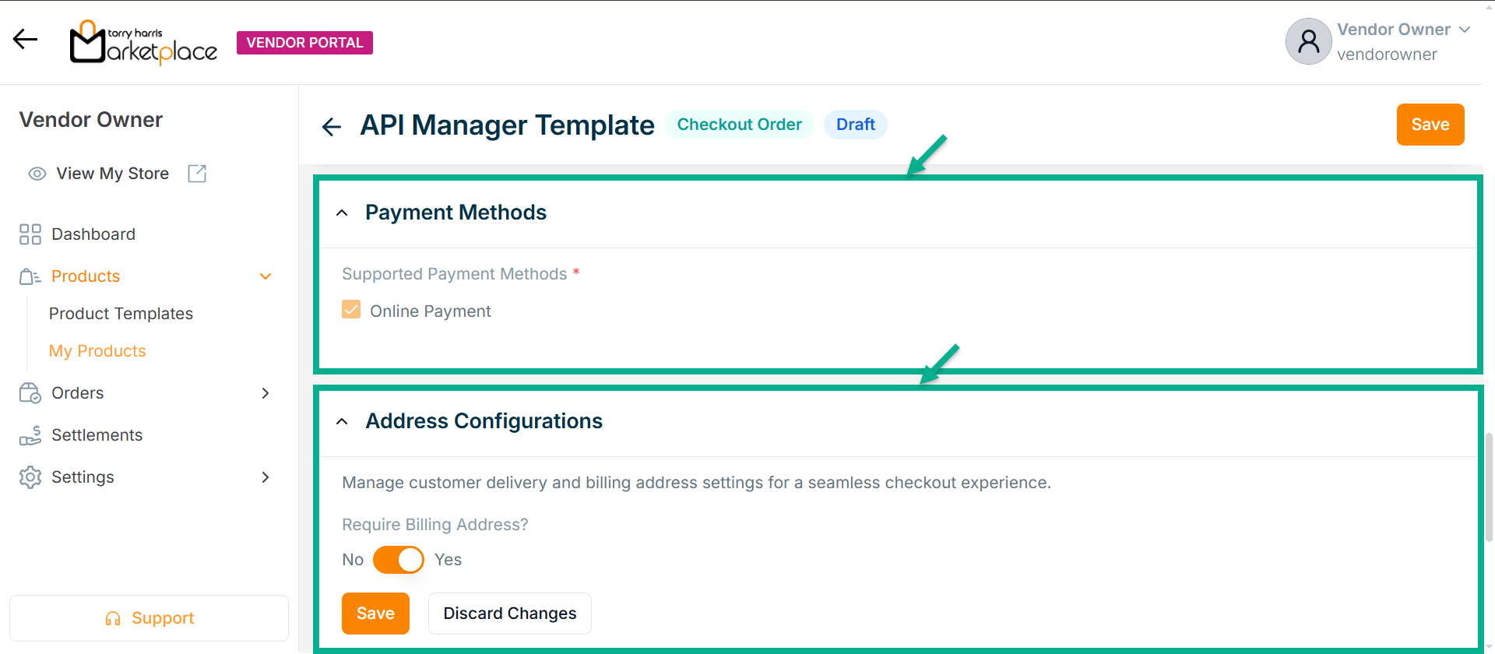This screenshot has height=654, width=1495.
Task: Select My Products in sidebar
Action: click(97, 351)
